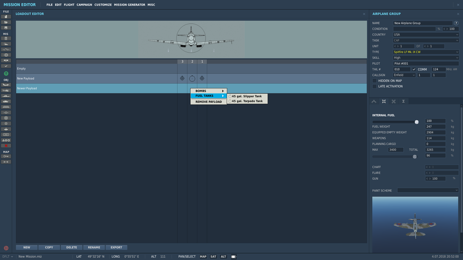463x260 pixels.
Task: Toggle the MAP view mode
Action: [x=203, y=257]
